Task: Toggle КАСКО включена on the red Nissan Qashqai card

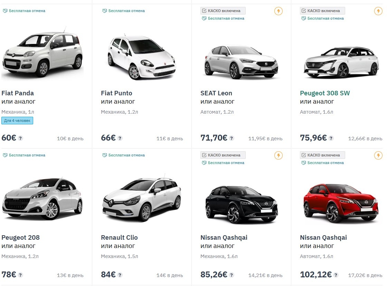Action: tap(322, 155)
